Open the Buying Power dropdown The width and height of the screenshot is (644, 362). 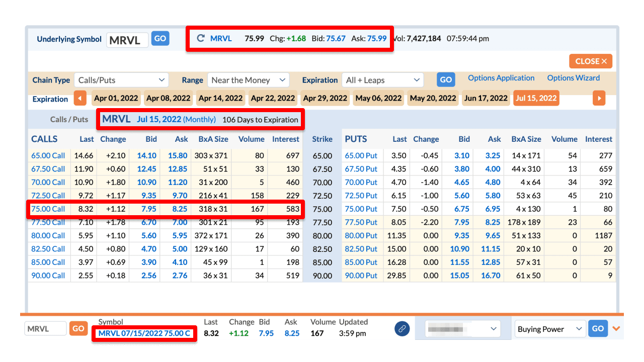tap(549, 329)
